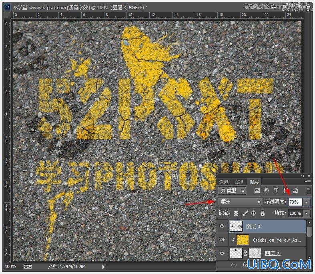
Task: Click the document title tab text
Action: (x=80, y=8)
